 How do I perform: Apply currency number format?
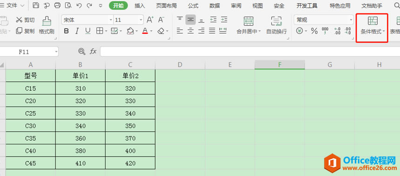click(x=299, y=31)
